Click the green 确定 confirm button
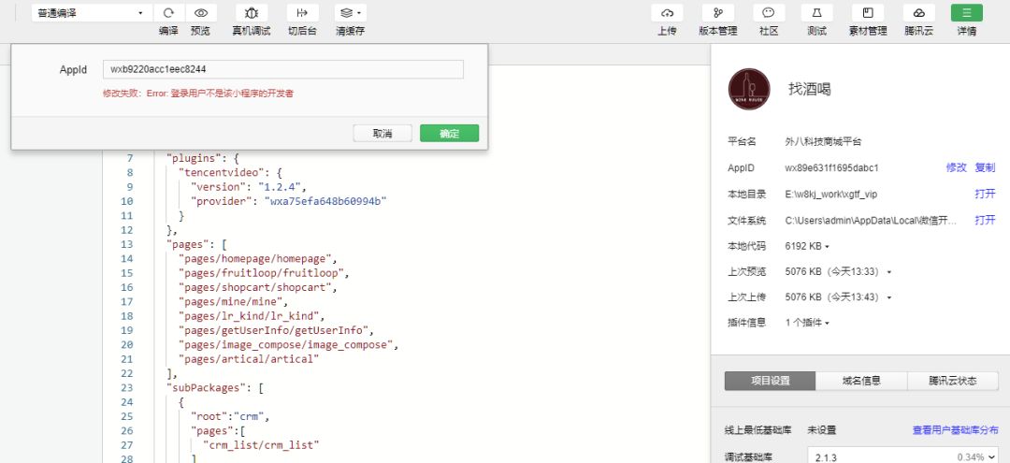 tap(450, 134)
